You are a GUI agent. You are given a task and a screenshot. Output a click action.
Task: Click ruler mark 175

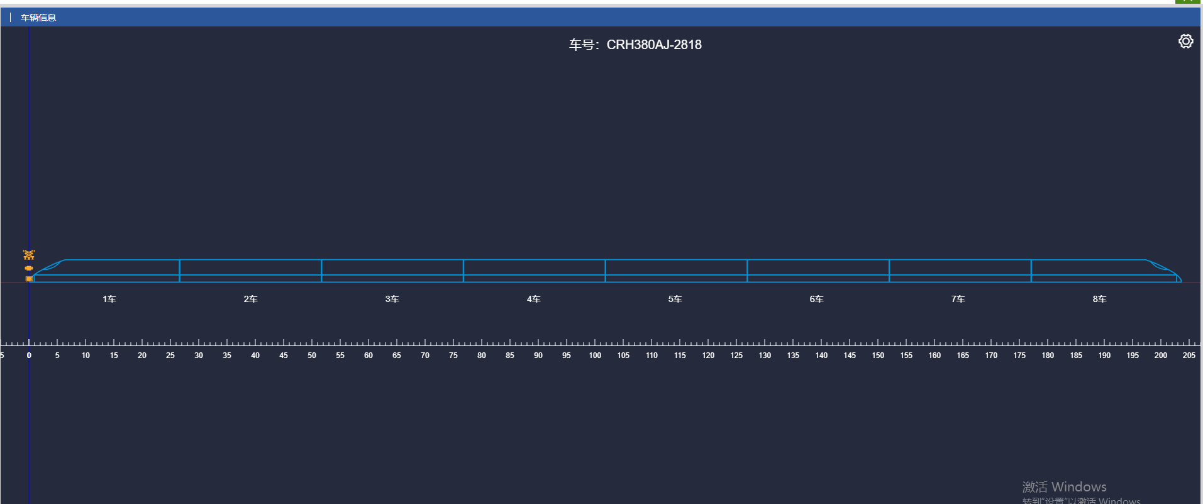[x=1019, y=356]
